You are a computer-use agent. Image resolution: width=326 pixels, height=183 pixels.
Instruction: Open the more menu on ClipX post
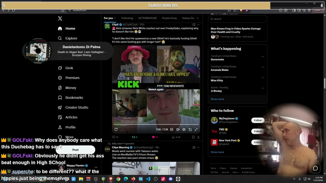click(198, 25)
